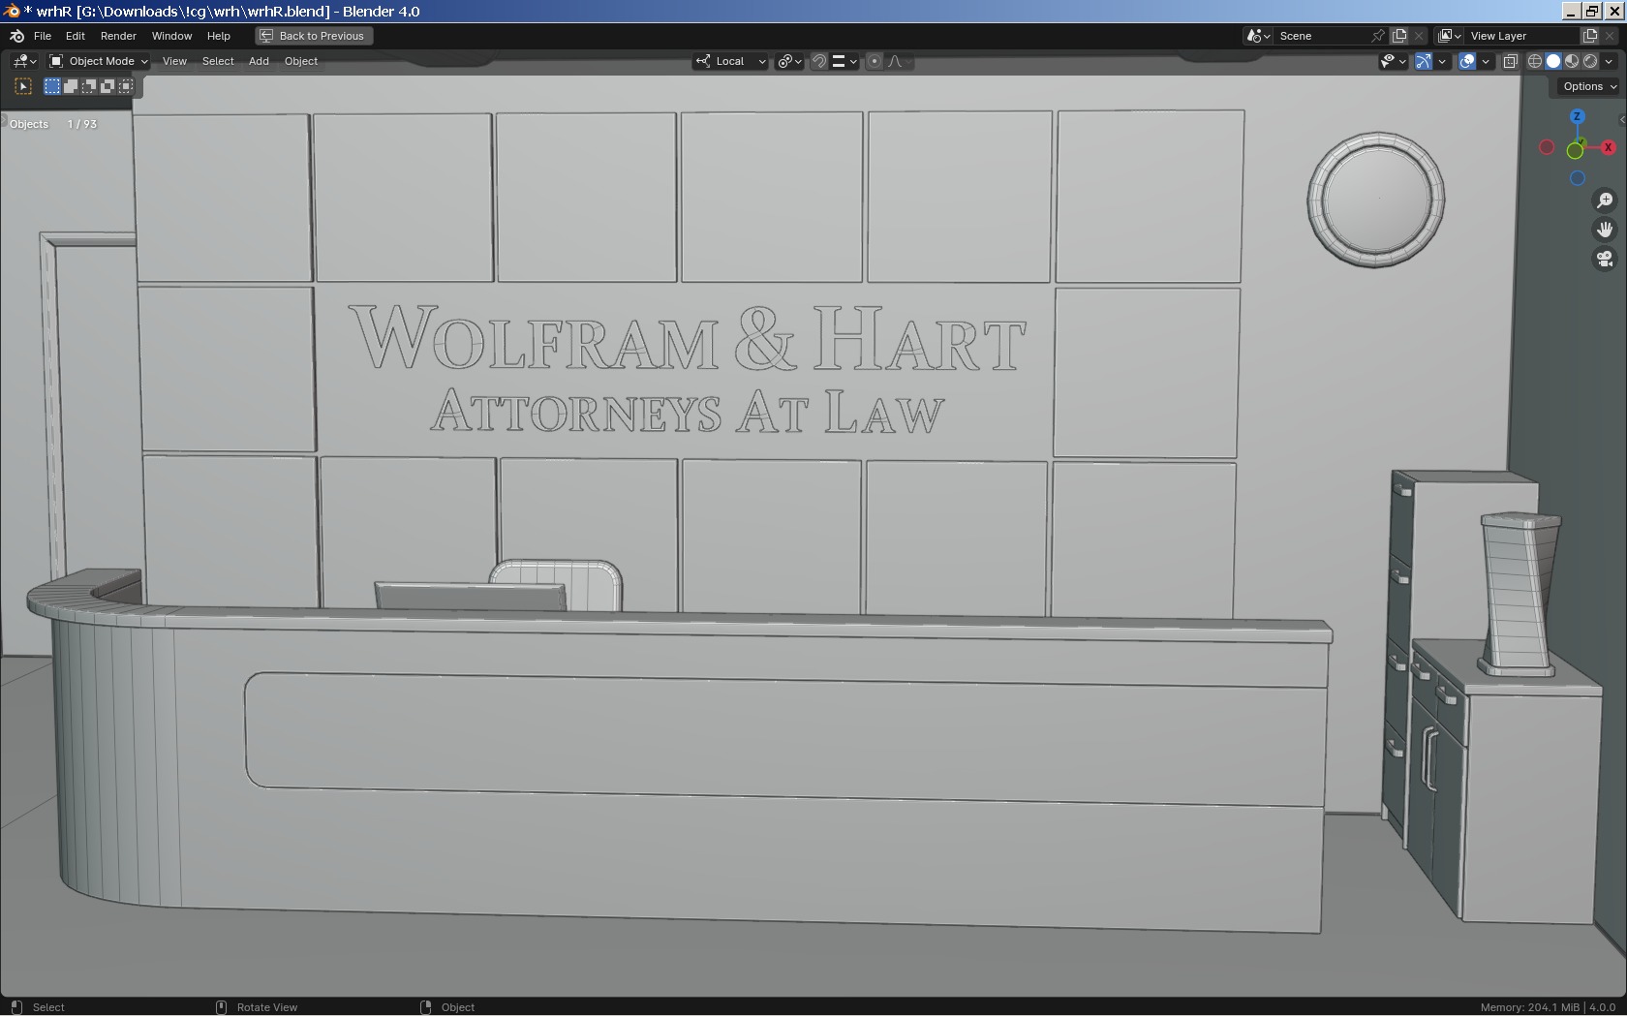The image size is (1627, 1017).
Task: Open the viewport shading options dropdown
Action: point(1609,61)
